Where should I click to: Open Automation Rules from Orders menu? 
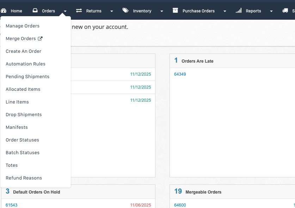tap(25, 64)
